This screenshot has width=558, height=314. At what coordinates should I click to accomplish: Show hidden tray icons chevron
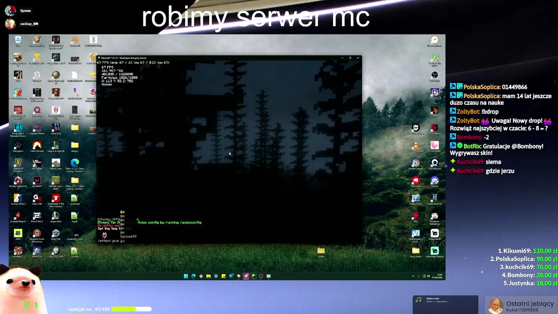(413, 276)
